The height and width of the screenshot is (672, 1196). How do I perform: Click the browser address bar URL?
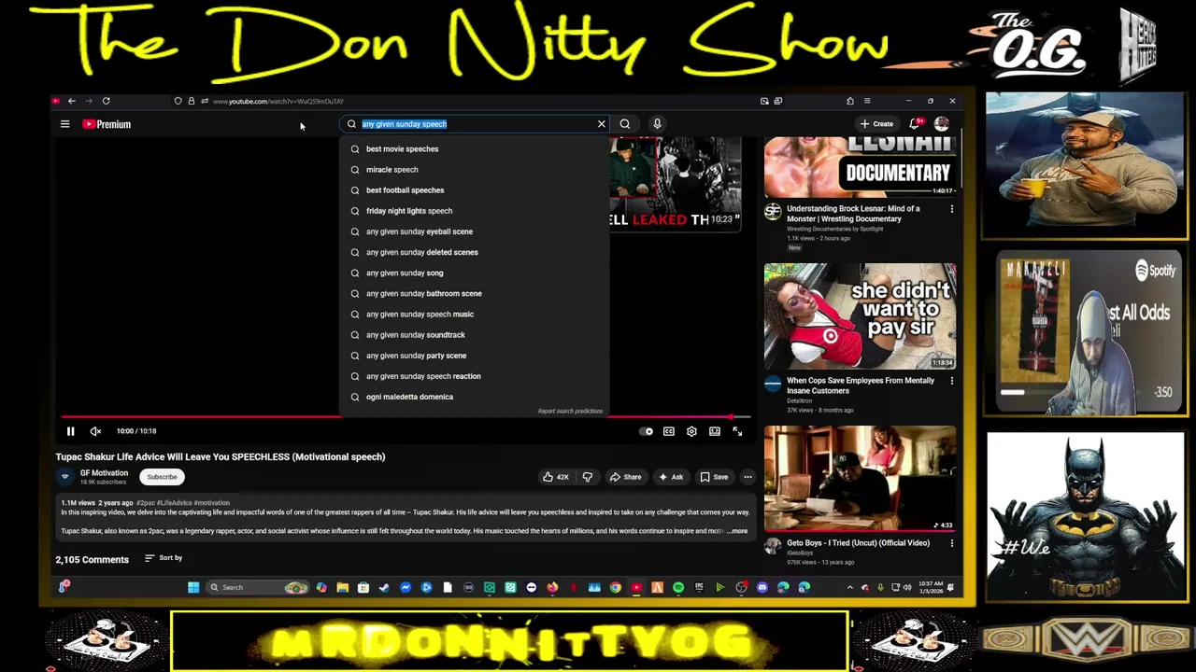tap(278, 101)
